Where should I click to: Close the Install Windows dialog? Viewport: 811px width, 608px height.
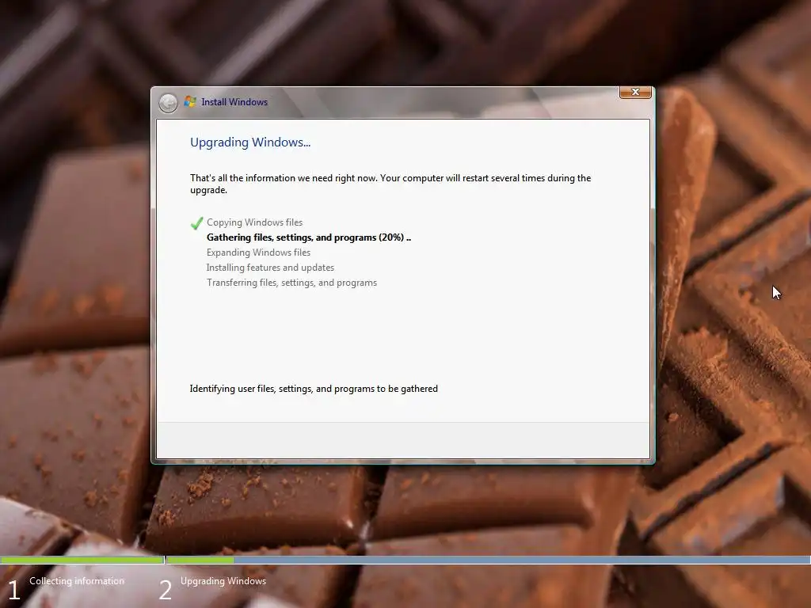(635, 92)
